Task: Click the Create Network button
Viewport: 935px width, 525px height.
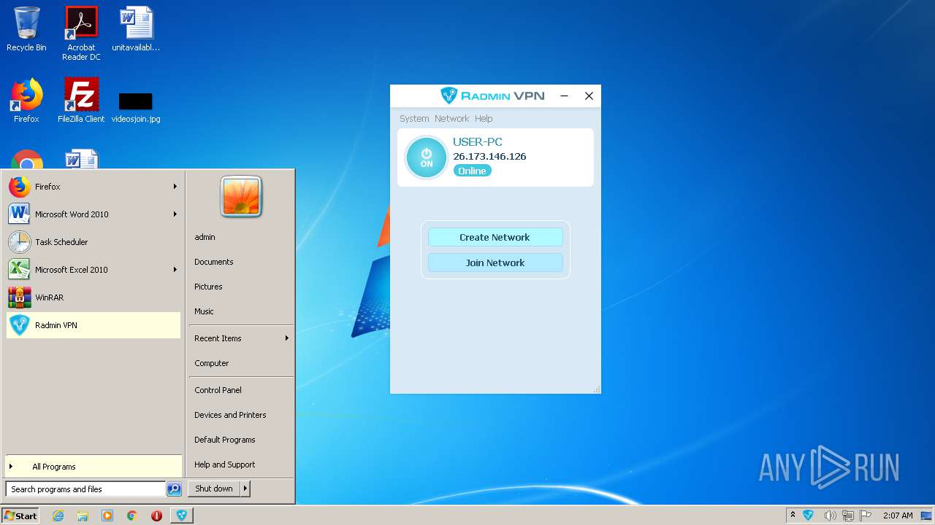Action: [495, 237]
